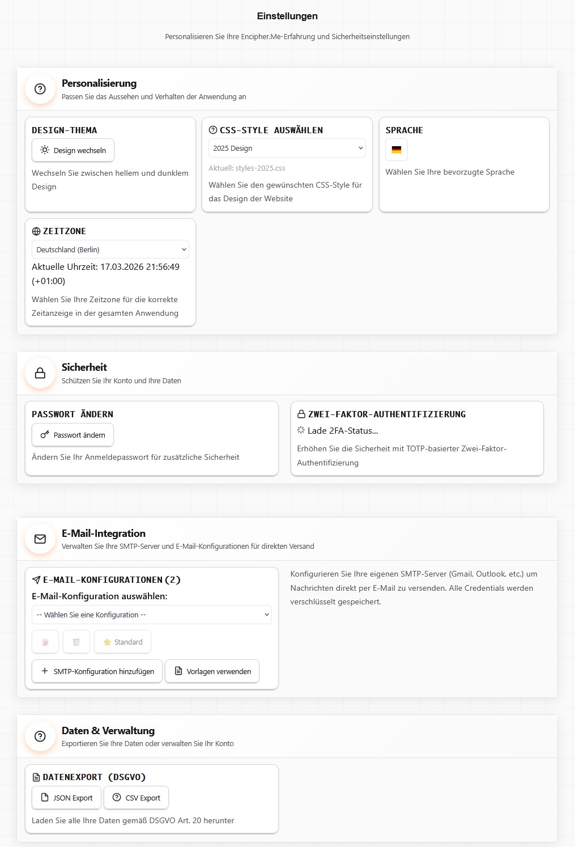Select the German flag in the Sprache section
Screen dimensions: 575x847
(397, 150)
